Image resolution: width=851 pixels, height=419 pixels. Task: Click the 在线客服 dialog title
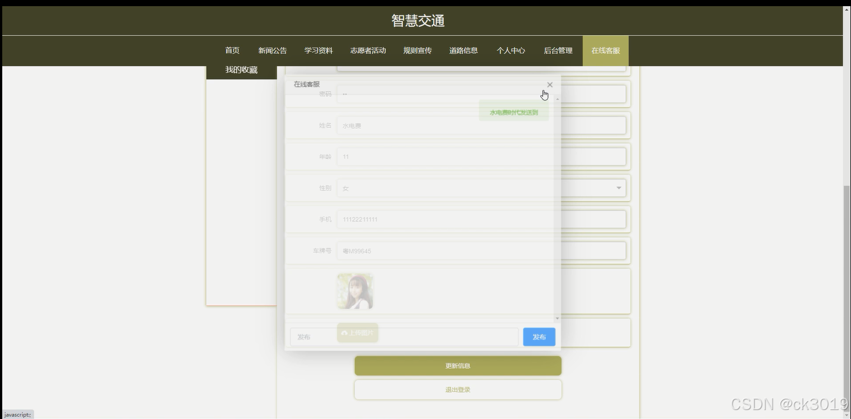307,84
